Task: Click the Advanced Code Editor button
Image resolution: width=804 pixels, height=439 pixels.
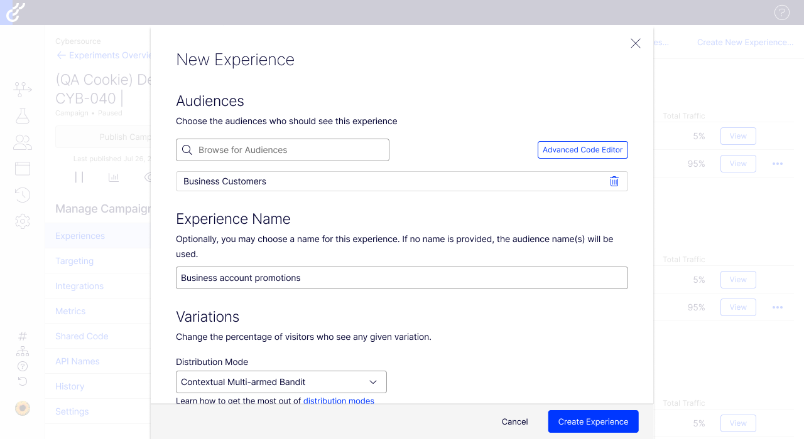Action: click(x=582, y=150)
